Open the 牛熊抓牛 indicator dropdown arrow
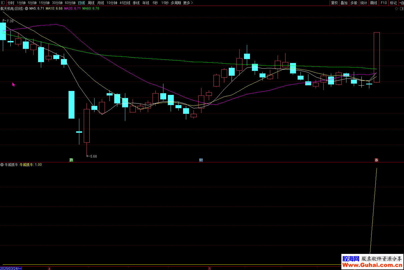 (x=2, y=165)
